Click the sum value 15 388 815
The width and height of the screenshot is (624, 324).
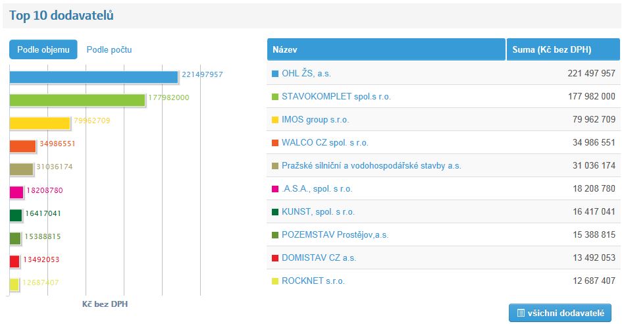tap(594, 235)
